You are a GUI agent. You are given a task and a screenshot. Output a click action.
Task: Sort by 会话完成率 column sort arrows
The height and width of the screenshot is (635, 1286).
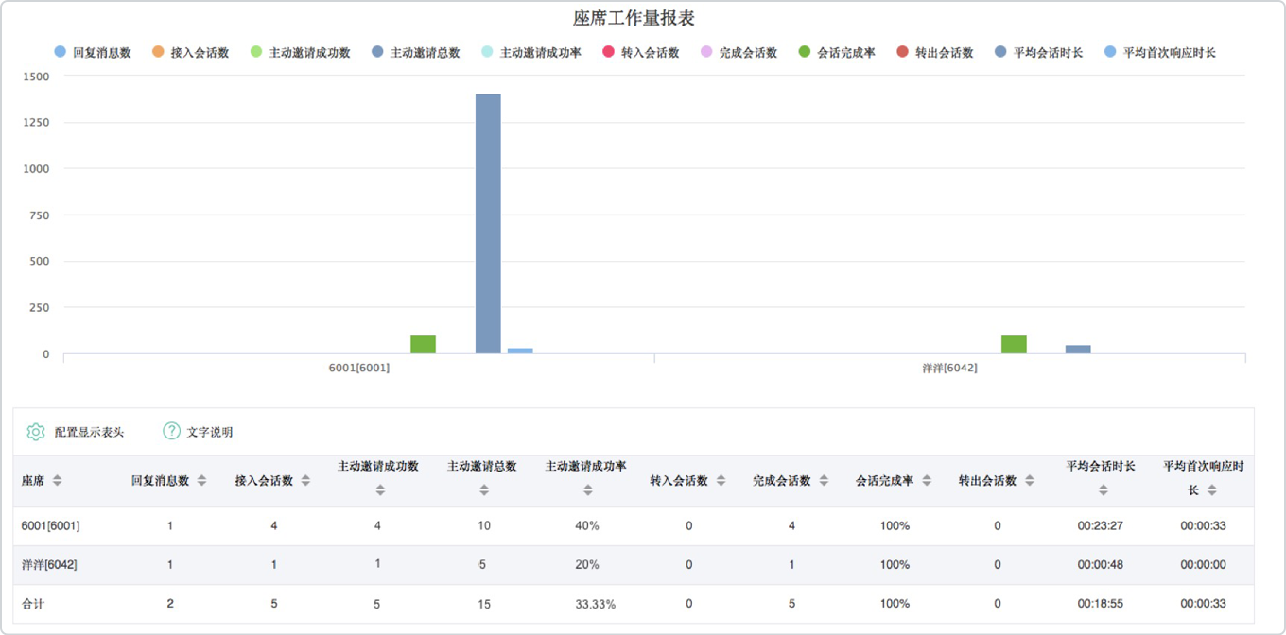tap(927, 481)
